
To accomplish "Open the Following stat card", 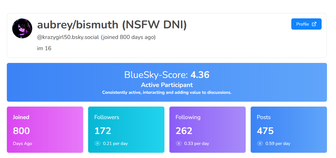I will pos(208,130).
